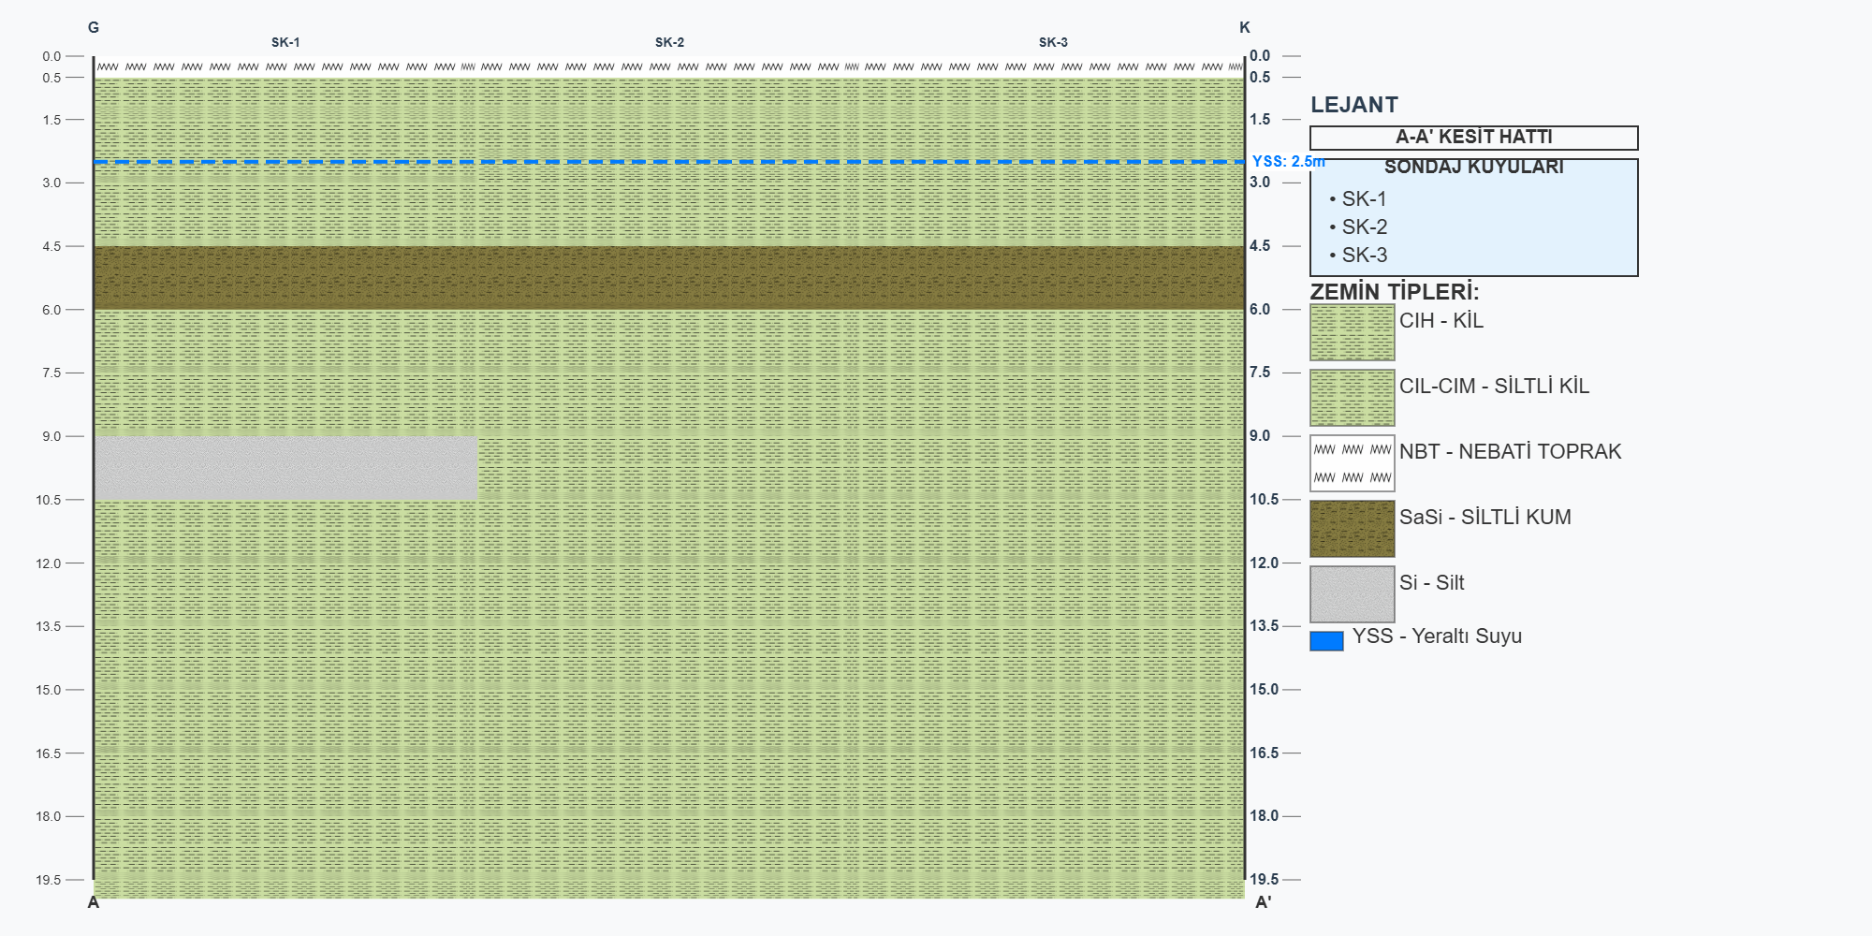Select the SK-1 borehole label above the section
This screenshot has height=936, width=1872.
285,42
